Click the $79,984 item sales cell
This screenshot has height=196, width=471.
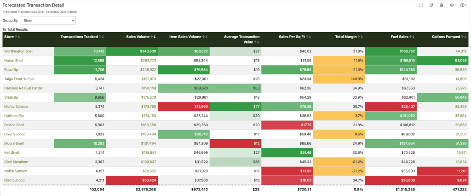184,70
